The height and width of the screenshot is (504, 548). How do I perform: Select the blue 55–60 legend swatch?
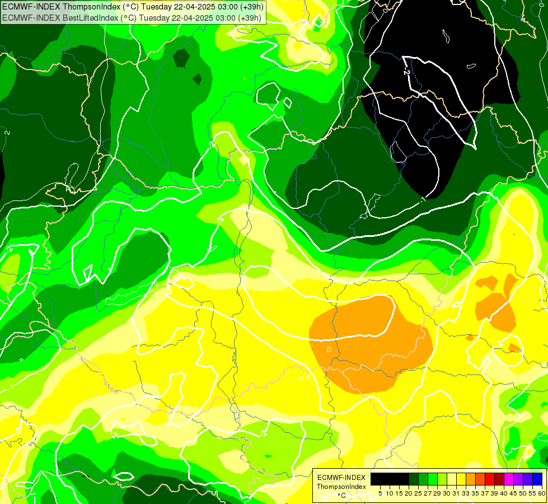(x=537, y=479)
